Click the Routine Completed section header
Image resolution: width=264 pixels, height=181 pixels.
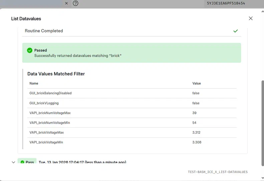(x=44, y=31)
